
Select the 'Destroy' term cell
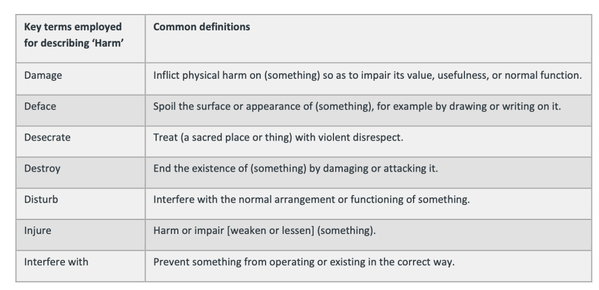[42, 169]
